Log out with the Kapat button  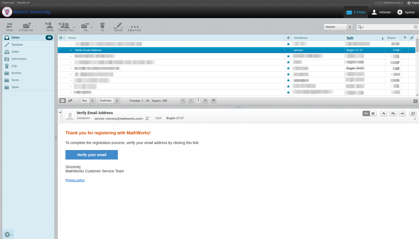pos(413,3)
